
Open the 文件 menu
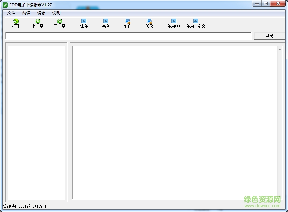pos(11,13)
